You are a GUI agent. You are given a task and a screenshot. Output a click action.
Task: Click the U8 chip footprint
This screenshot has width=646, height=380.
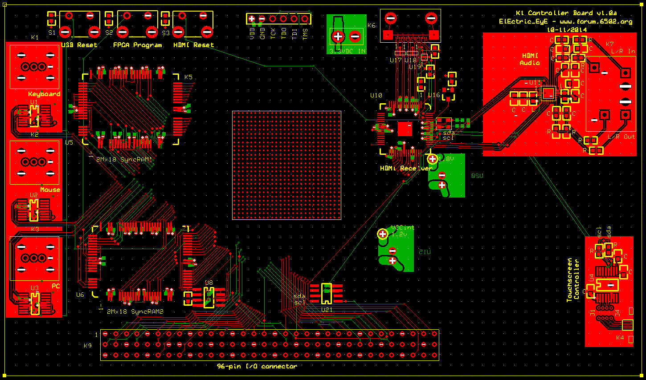(209, 298)
